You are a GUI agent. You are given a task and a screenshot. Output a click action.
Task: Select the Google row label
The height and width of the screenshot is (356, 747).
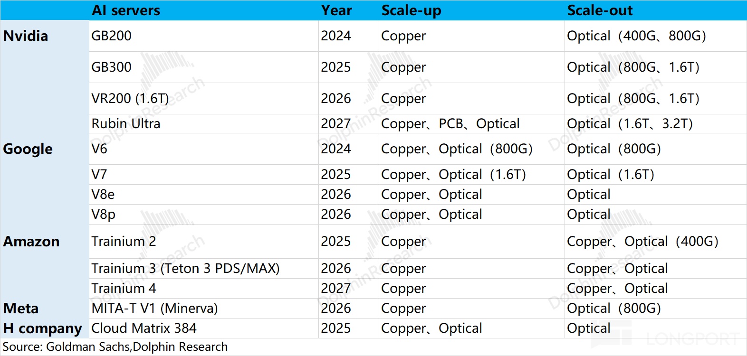point(28,149)
